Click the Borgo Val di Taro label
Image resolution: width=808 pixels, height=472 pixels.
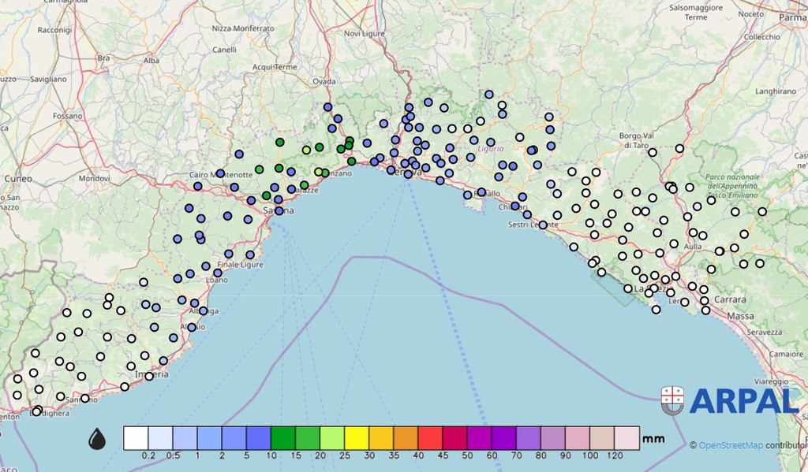pos(637,140)
